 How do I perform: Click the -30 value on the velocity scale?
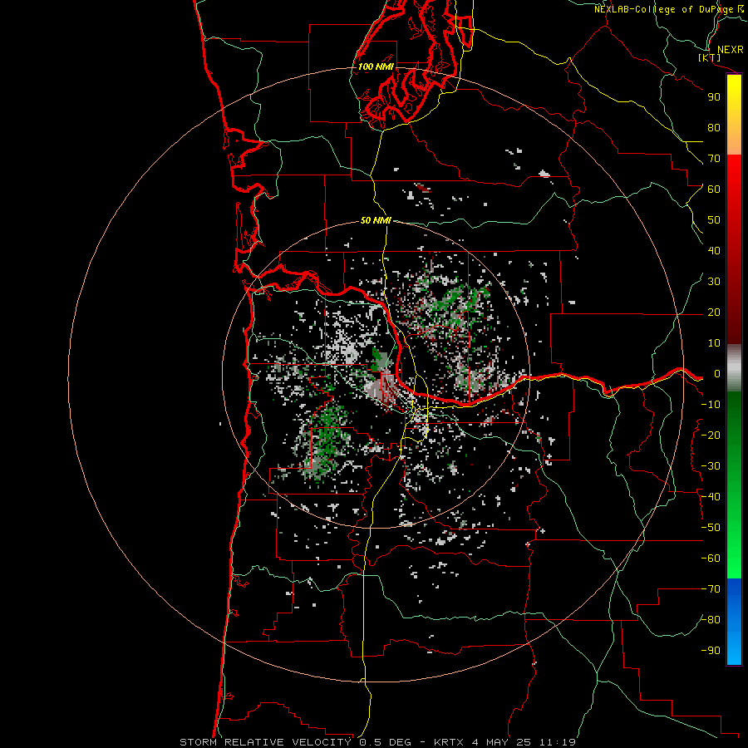(711, 466)
